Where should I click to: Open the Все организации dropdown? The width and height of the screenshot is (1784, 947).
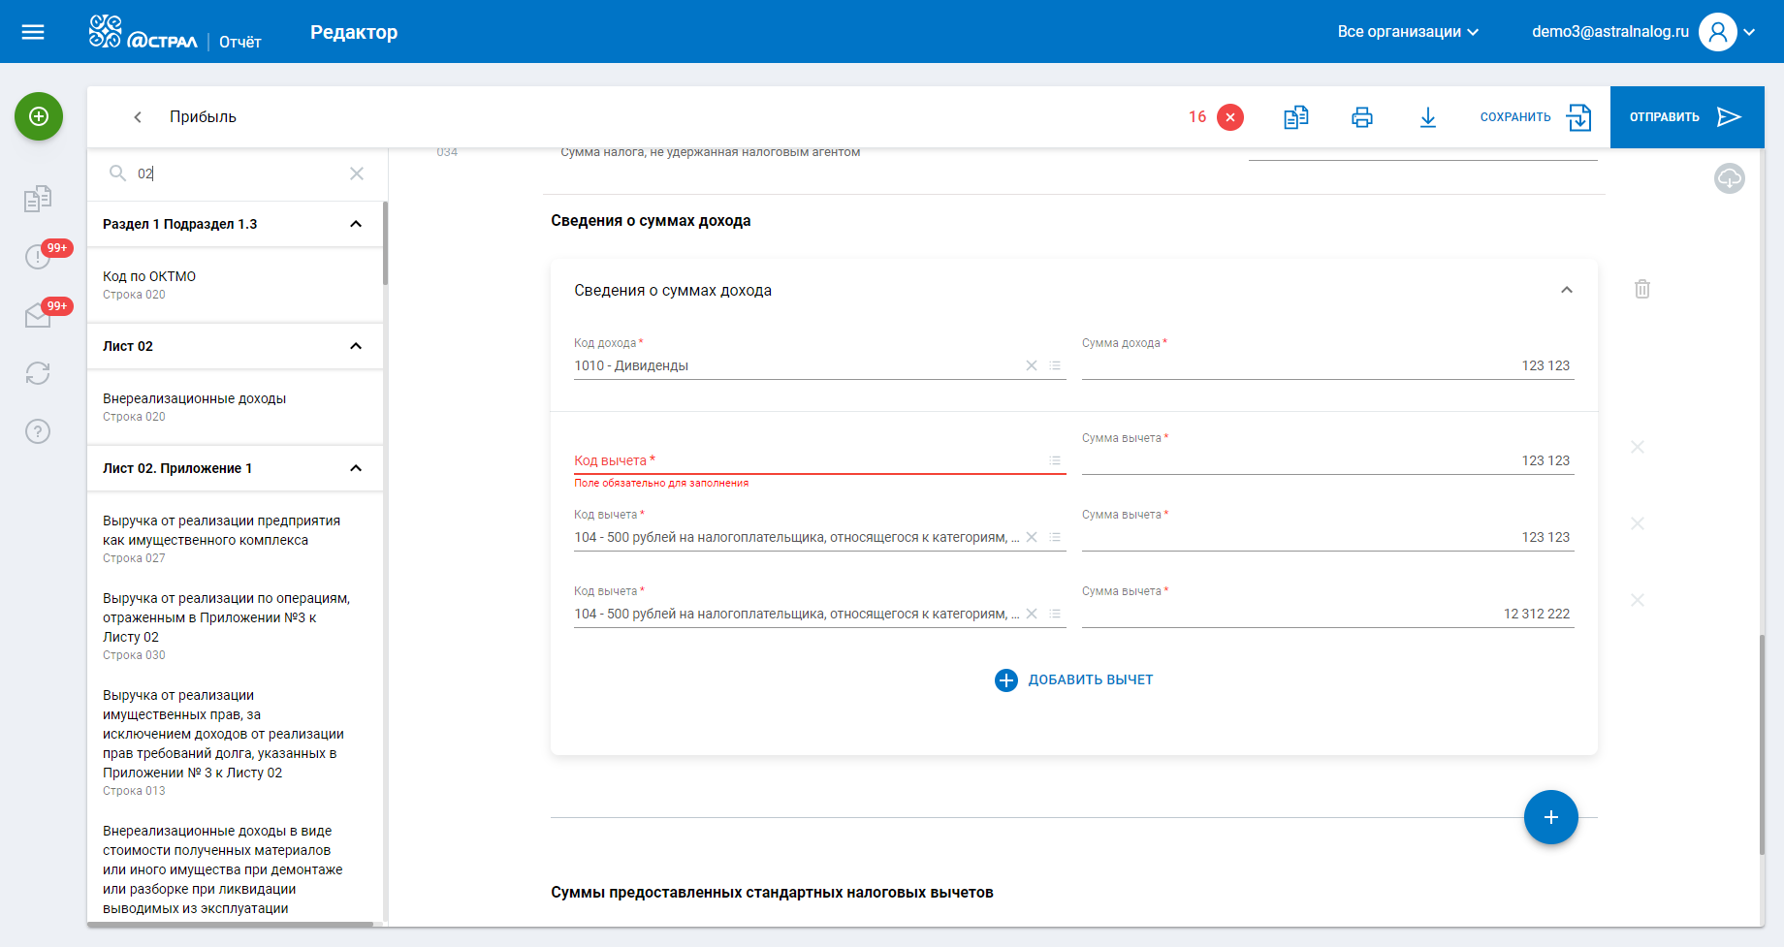(1408, 32)
